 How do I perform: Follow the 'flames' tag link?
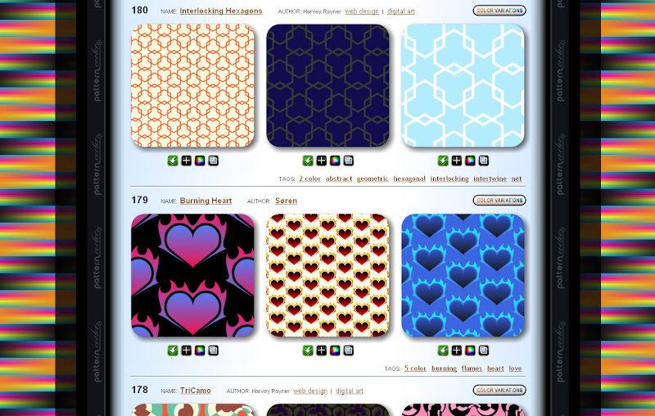coord(472,369)
